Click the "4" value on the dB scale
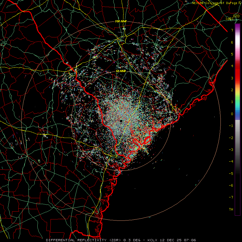Image resolution: width=242 pixels, height=242 pixels. [232, 66]
